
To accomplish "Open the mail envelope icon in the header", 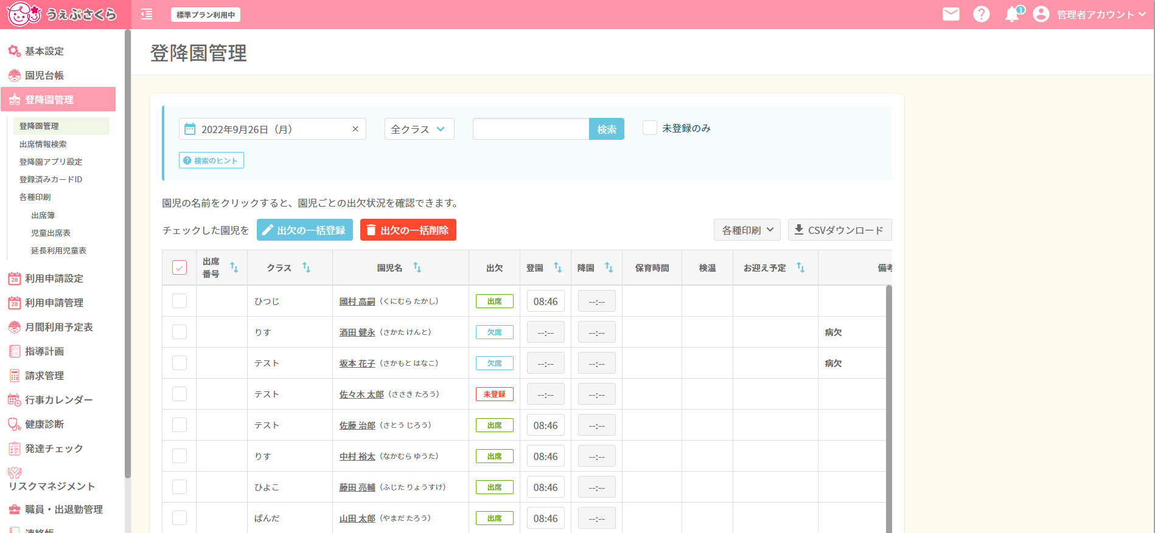I will (x=951, y=14).
